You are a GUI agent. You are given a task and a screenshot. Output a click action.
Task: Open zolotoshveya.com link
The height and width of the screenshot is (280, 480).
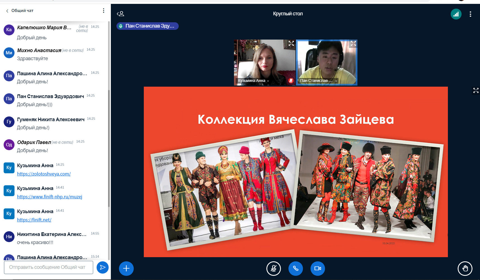point(44,174)
